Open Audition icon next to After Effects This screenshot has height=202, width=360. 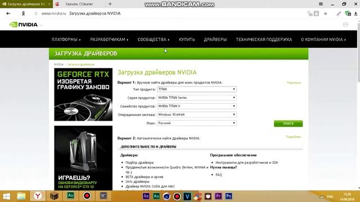[x=156, y=196]
